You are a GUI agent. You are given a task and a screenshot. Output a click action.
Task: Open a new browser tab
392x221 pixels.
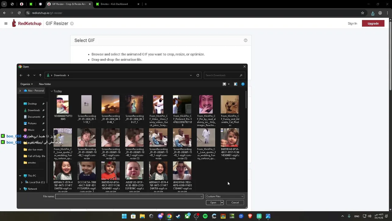(x=146, y=4)
